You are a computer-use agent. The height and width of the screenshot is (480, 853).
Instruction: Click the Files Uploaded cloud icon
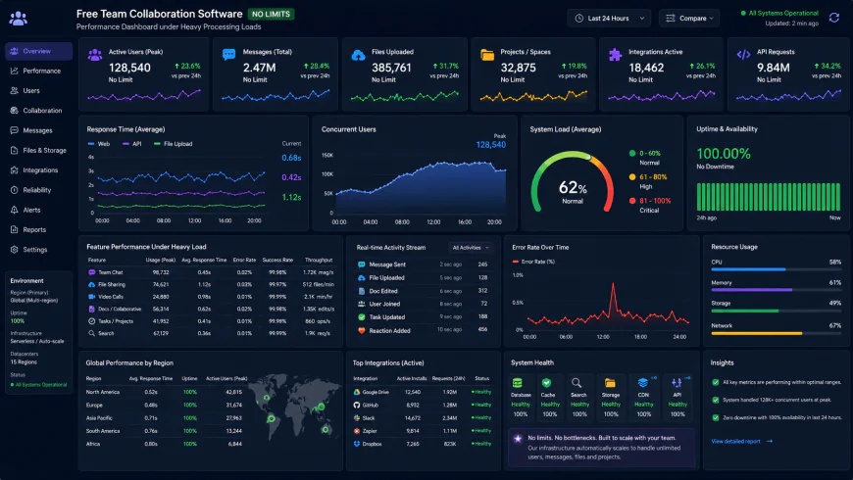pos(358,55)
